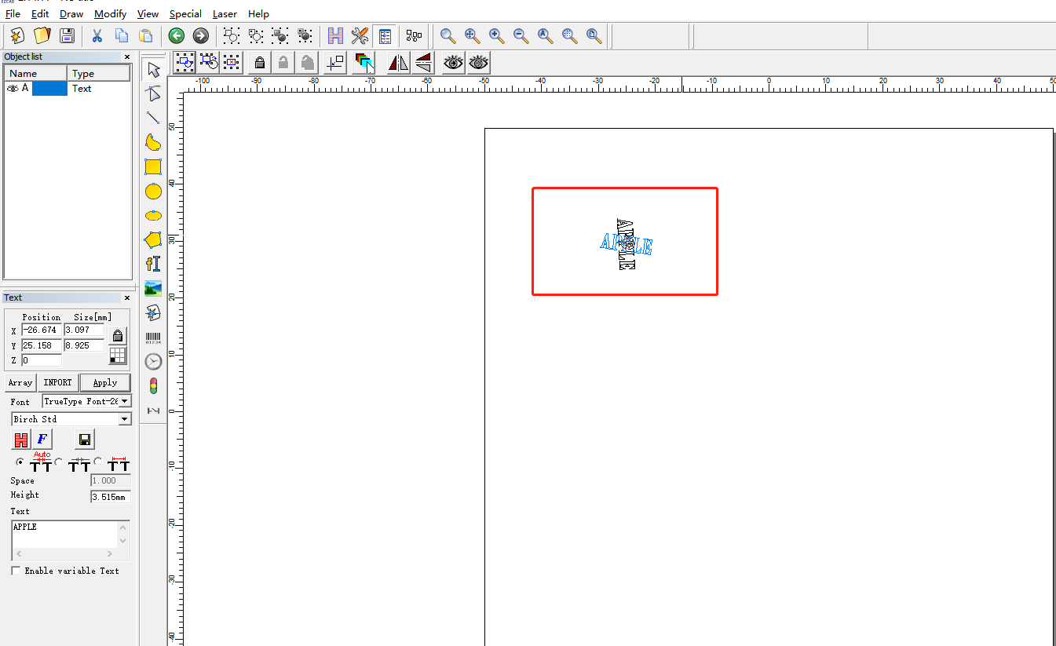This screenshot has width=1056, height=646.
Task: Insert the traffic light input port
Action: coord(153,385)
